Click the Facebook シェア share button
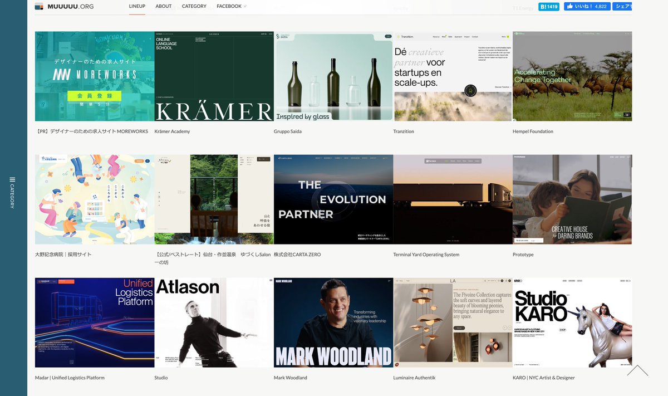Screen dimensions: 668x396 (x=622, y=7)
